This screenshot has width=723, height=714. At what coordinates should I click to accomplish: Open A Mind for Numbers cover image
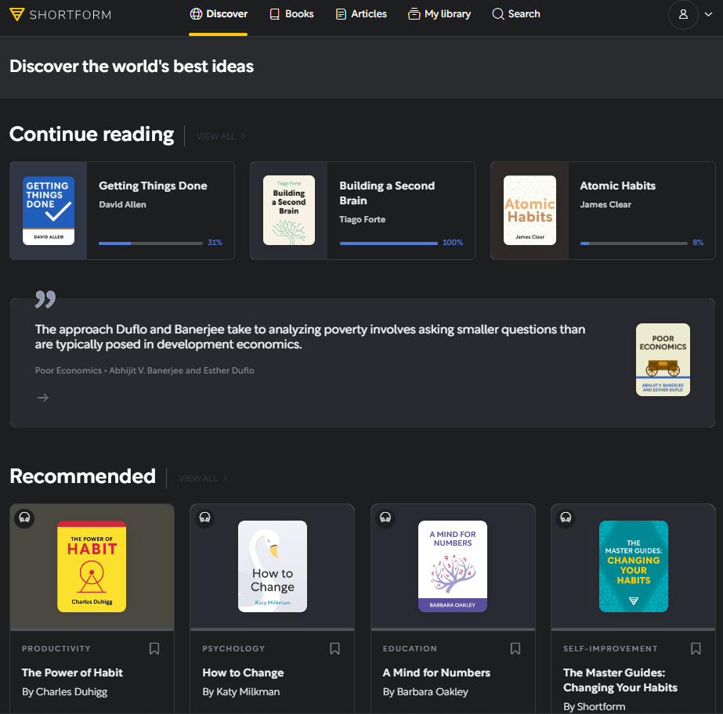click(x=453, y=567)
